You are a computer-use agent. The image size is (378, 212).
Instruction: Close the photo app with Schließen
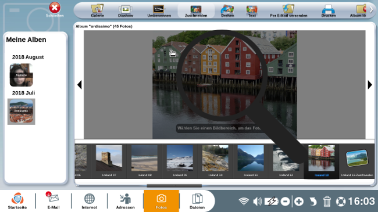55,10
